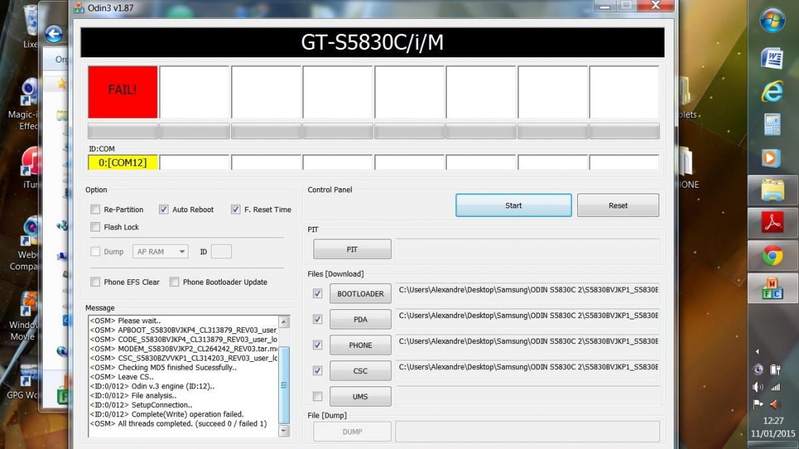
Task: Enable the UMS file checkbox
Action: [x=318, y=396]
